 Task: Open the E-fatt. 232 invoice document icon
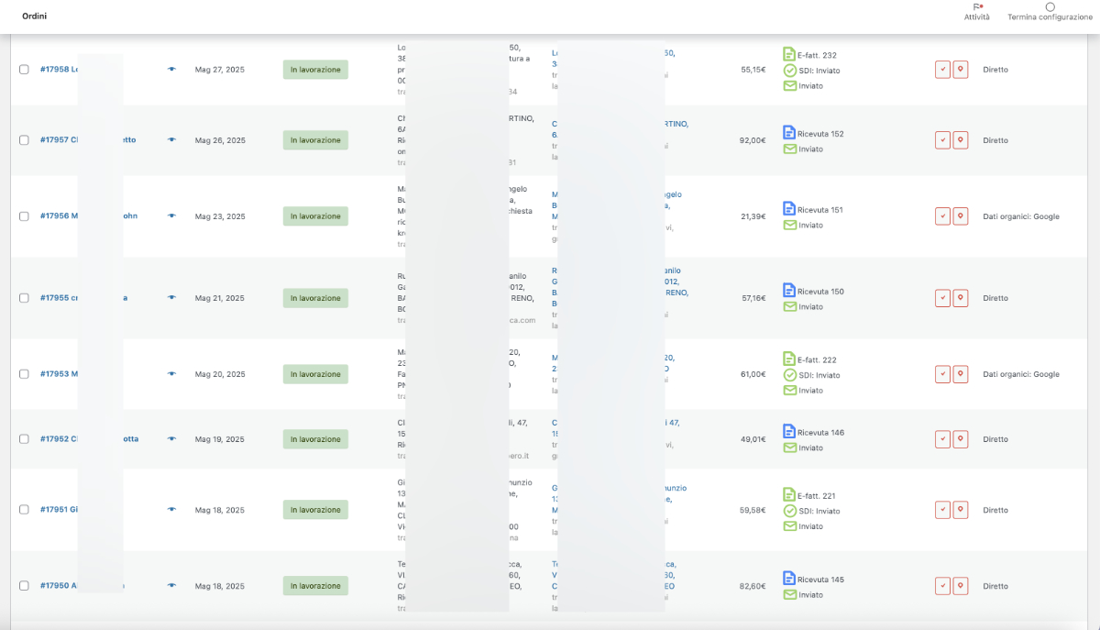point(789,55)
